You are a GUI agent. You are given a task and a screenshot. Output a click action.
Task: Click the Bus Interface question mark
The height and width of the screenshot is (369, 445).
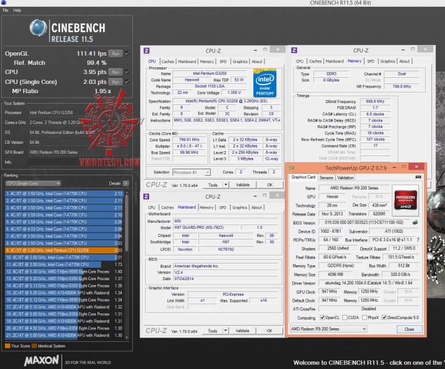click(418, 240)
